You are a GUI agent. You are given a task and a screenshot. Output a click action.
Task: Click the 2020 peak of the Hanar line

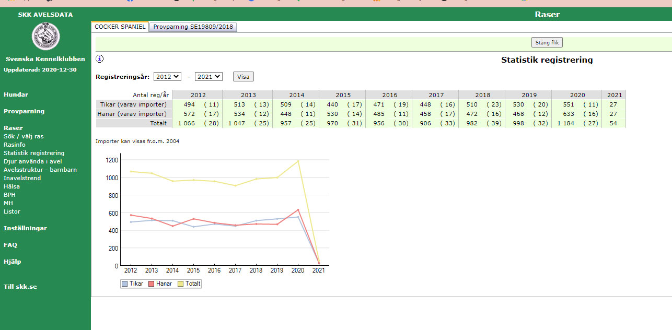(x=298, y=209)
